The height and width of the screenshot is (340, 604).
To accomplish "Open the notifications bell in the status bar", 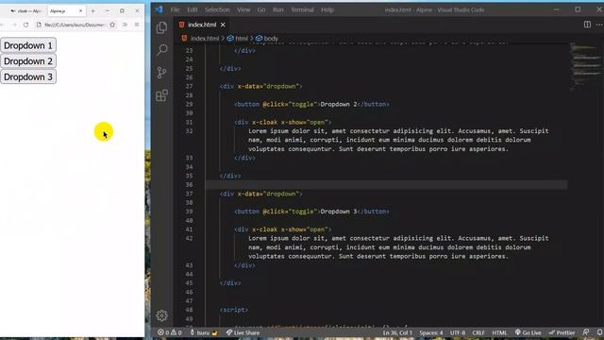I will coord(599,332).
